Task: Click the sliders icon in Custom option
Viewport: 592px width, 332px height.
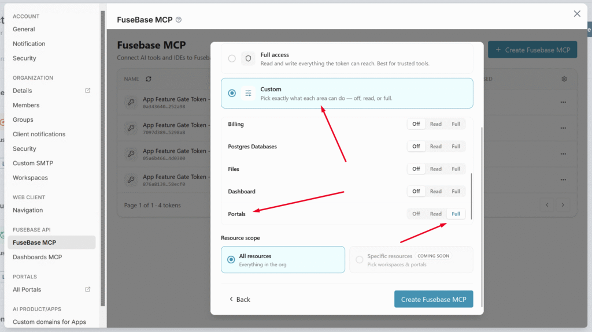Action: [248, 93]
